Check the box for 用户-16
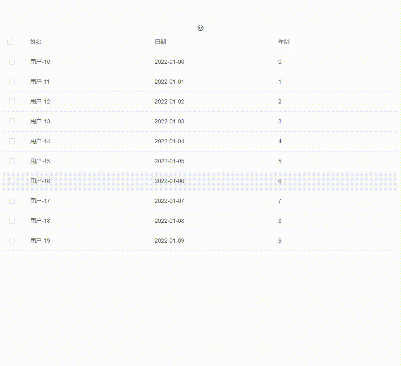401x366 pixels. pos(12,181)
